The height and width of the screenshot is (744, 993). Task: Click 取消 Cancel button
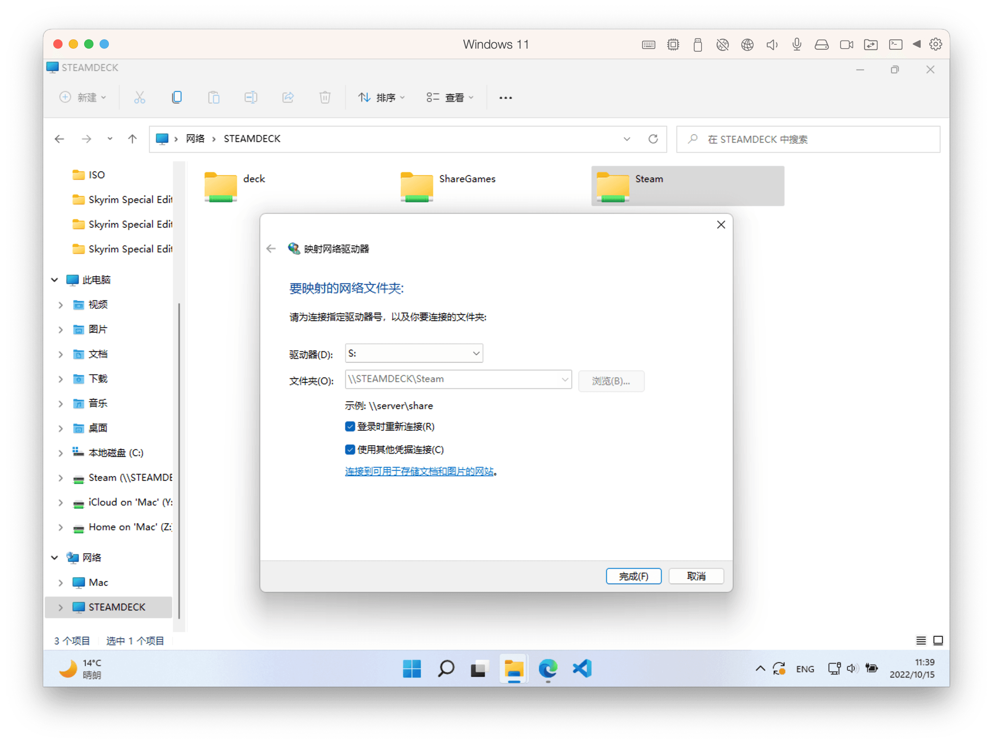[696, 576]
